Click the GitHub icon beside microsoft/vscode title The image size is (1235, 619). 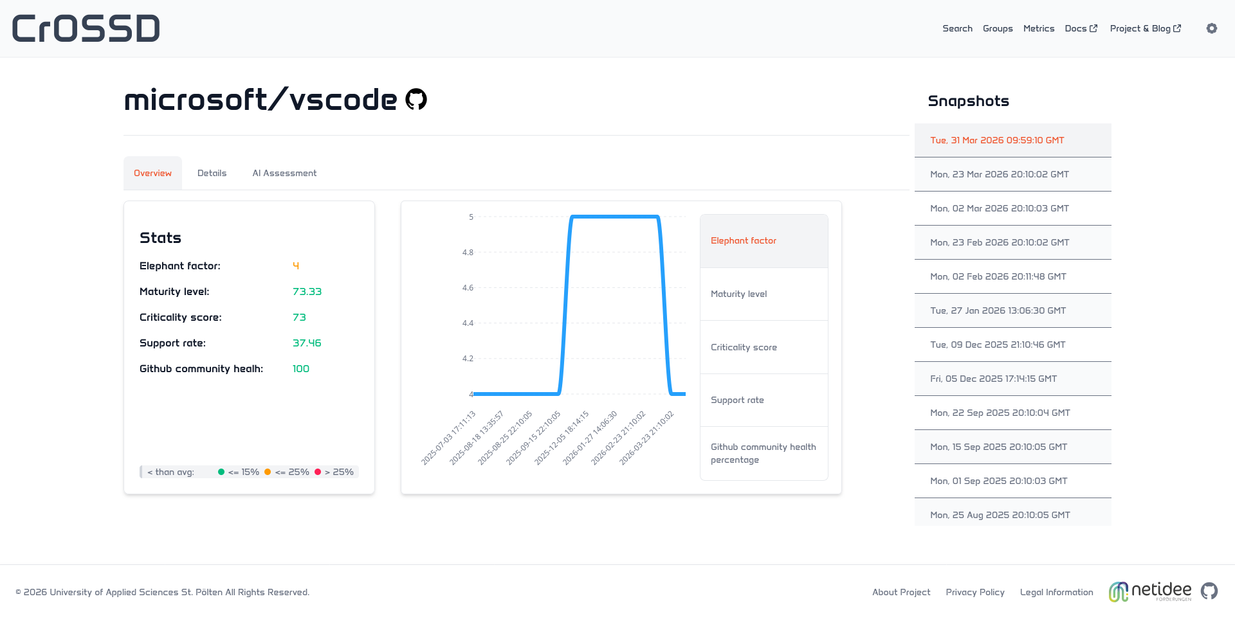click(x=416, y=99)
